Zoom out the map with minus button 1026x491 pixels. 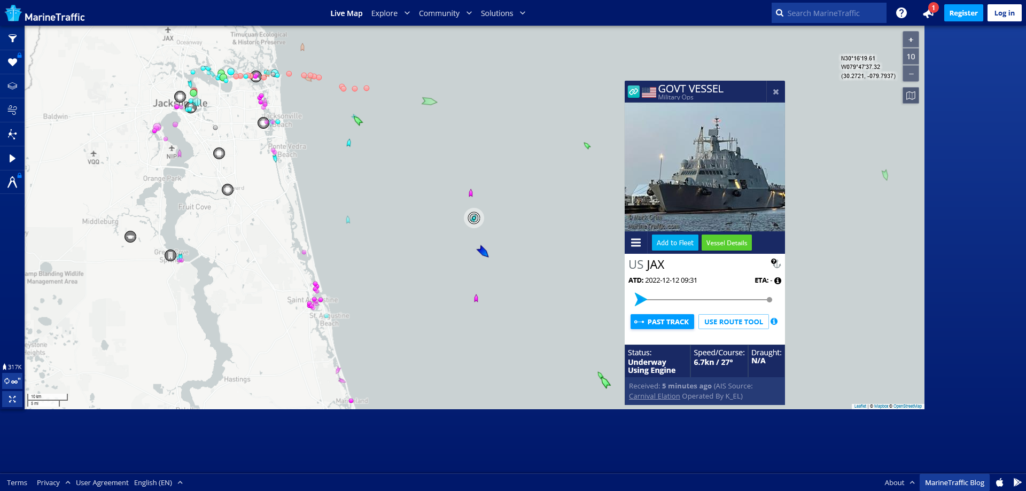tap(911, 74)
